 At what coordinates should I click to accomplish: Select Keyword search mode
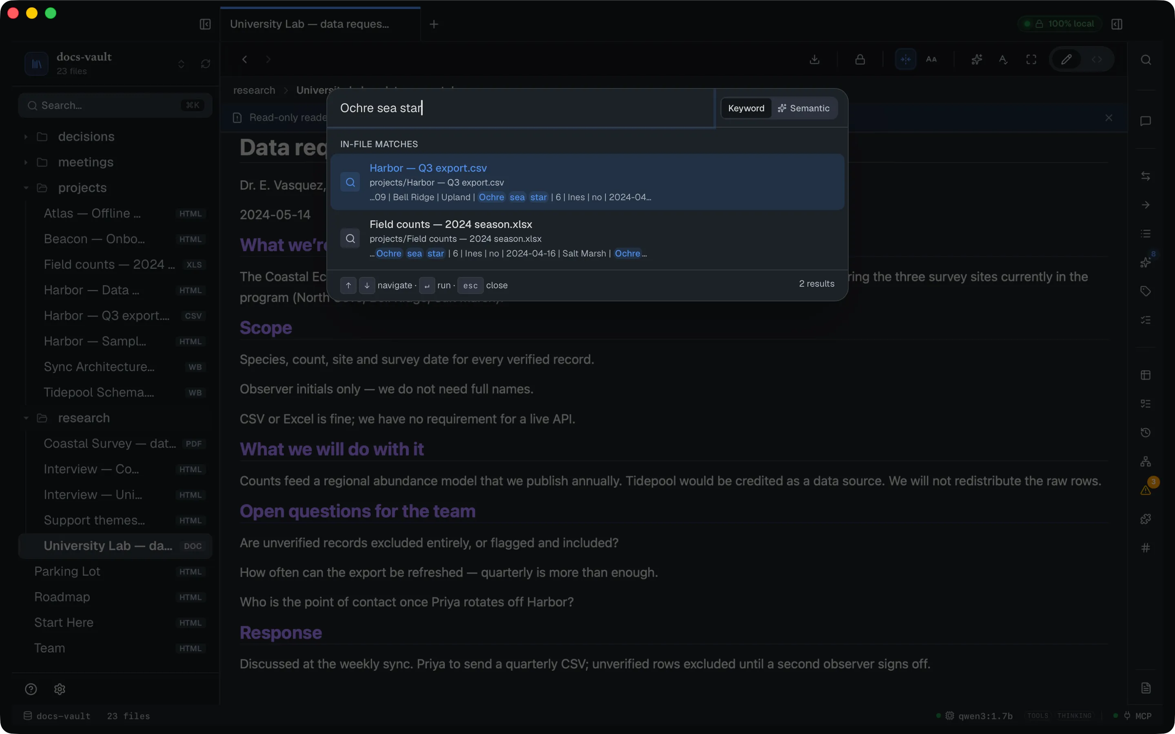pyautogui.click(x=746, y=108)
